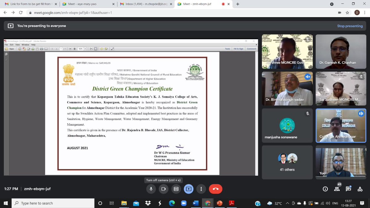The width and height of the screenshot is (370, 208).
Task: Click Open in Adobe Reader toolbar
Action: pos(10,49)
